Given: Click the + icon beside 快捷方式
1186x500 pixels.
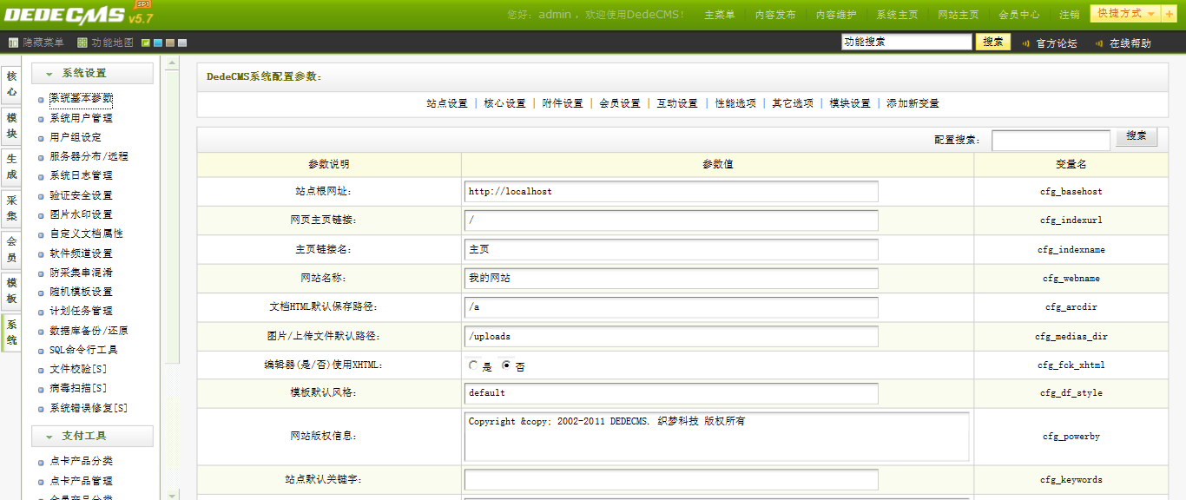Looking at the screenshot, I should tap(1170, 14).
